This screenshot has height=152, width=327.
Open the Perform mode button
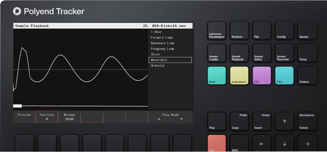[239, 31]
